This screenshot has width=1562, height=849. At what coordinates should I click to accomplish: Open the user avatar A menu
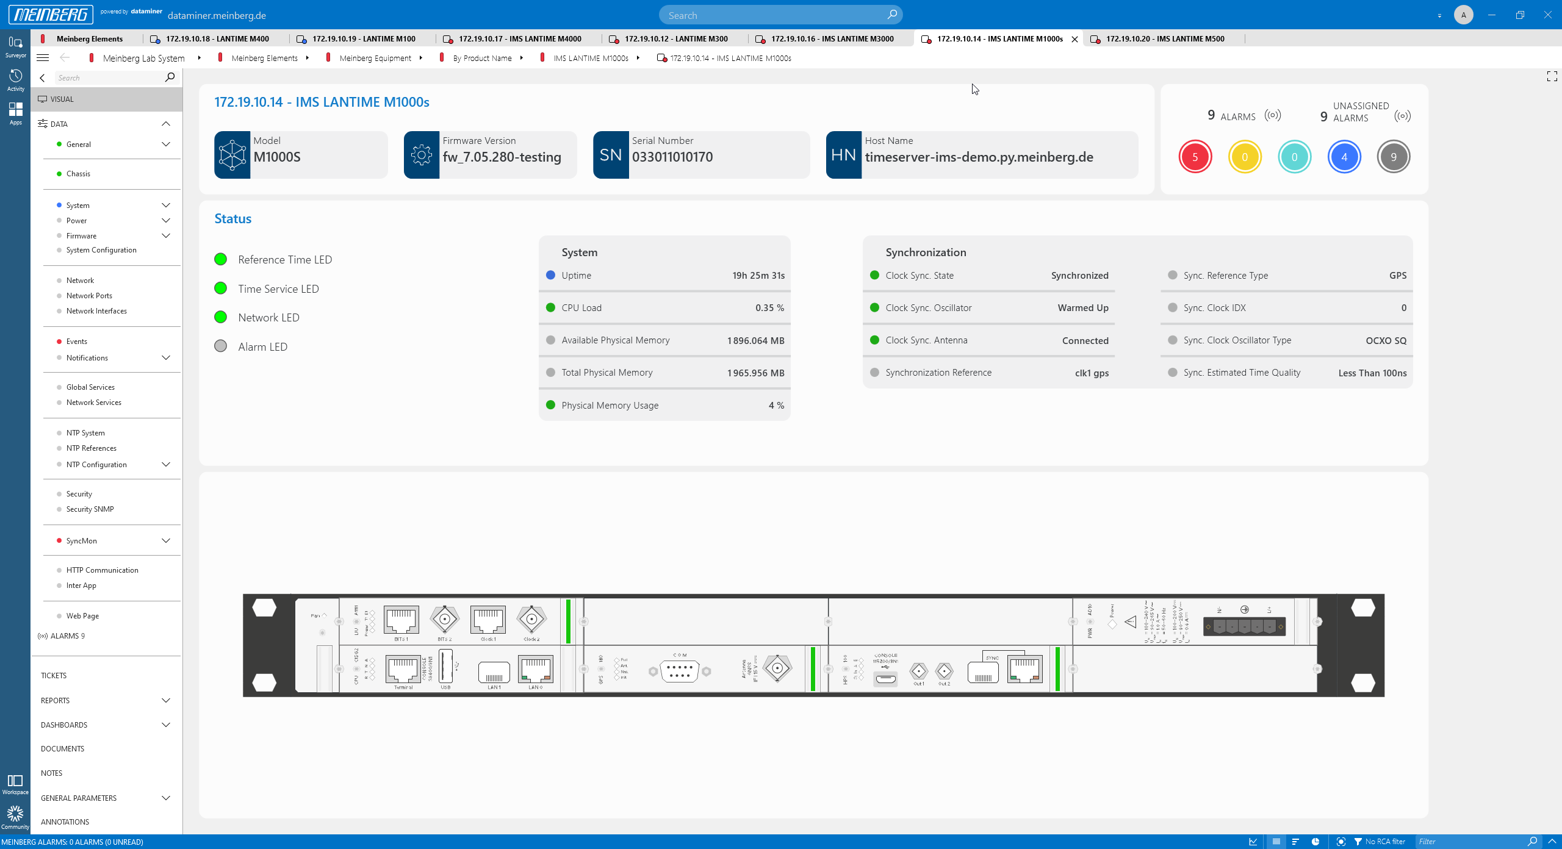coord(1463,15)
